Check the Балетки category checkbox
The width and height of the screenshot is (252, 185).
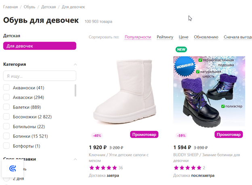point(6,107)
